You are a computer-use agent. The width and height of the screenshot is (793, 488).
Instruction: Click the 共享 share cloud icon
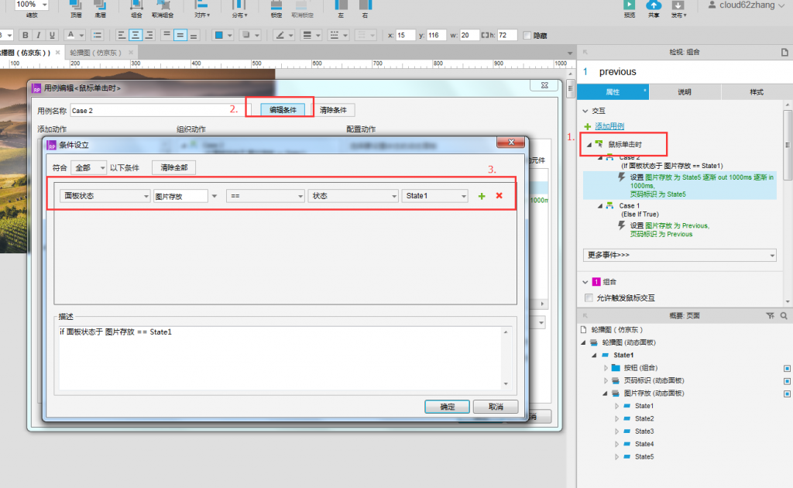[654, 5]
